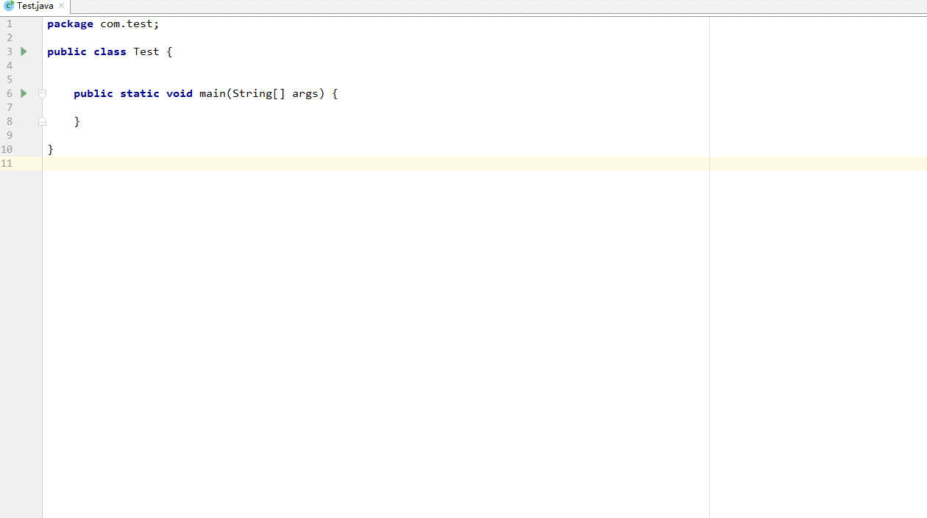Click the class name 'Test' in declaration
Viewport: 927px width, 518px height.
click(146, 51)
